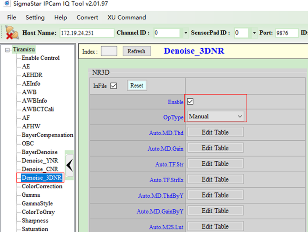Open the SensorPad ID dropdown
Screen dimensions: 308x232
tap(254, 33)
